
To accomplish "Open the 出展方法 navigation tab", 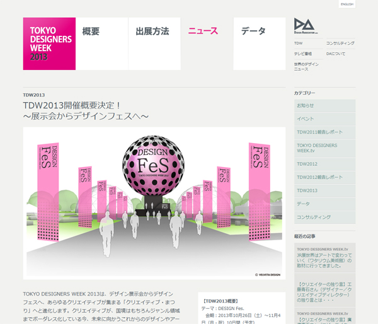I will coord(154,43).
